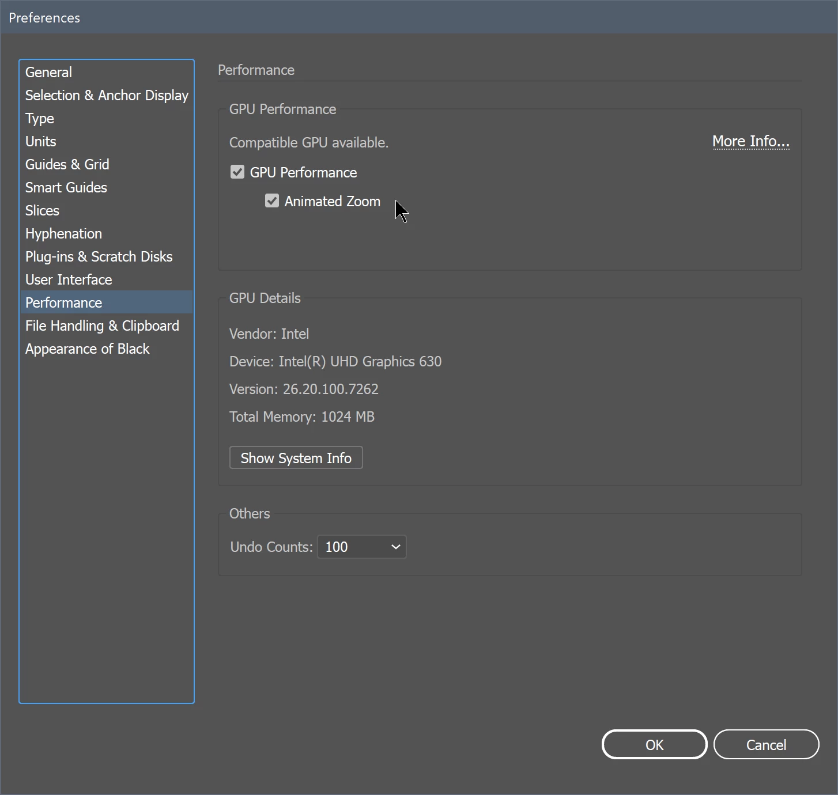Image resolution: width=838 pixels, height=795 pixels.
Task: Cancel the Preferences dialog
Action: point(766,745)
